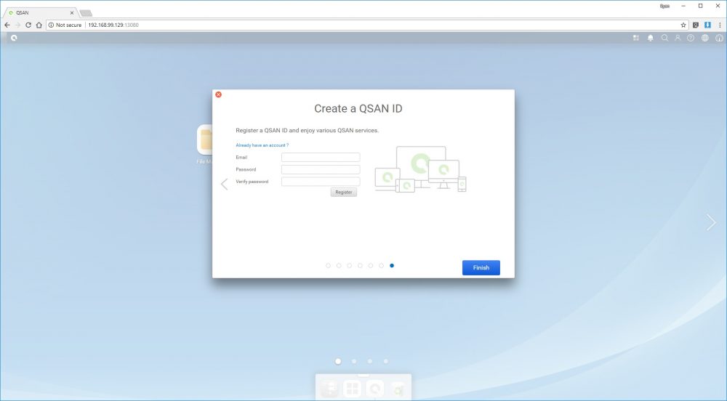Open the help question mark icon

click(691, 38)
